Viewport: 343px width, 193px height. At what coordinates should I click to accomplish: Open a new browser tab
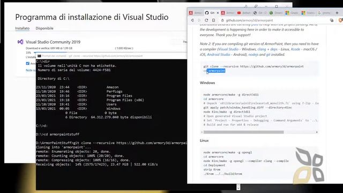pos(337,13)
